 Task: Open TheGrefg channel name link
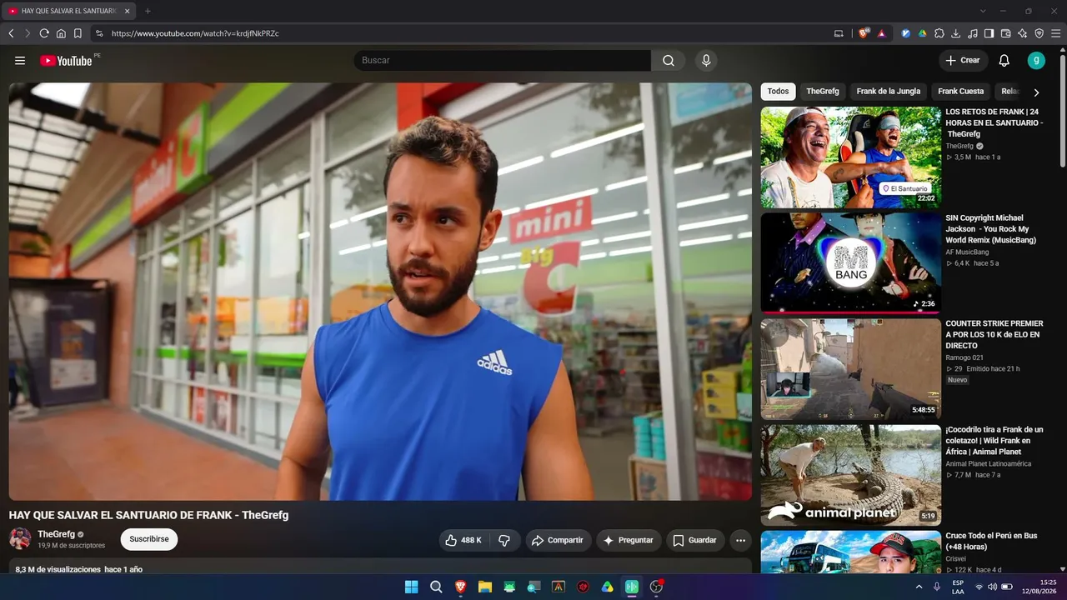(57, 534)
